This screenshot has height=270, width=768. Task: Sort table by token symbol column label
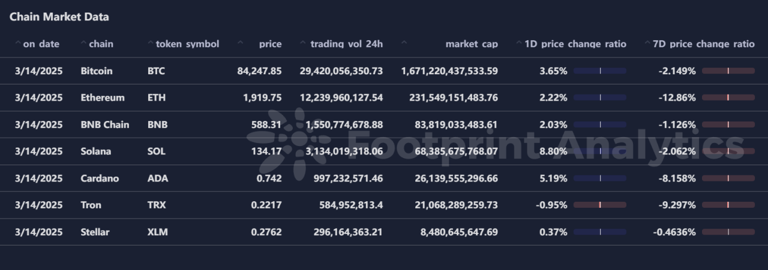coord(188,44)
